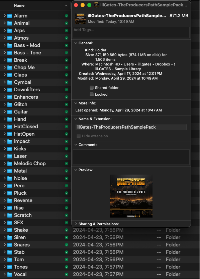Click the date modified for Tones, 7:57 PM

98,267
